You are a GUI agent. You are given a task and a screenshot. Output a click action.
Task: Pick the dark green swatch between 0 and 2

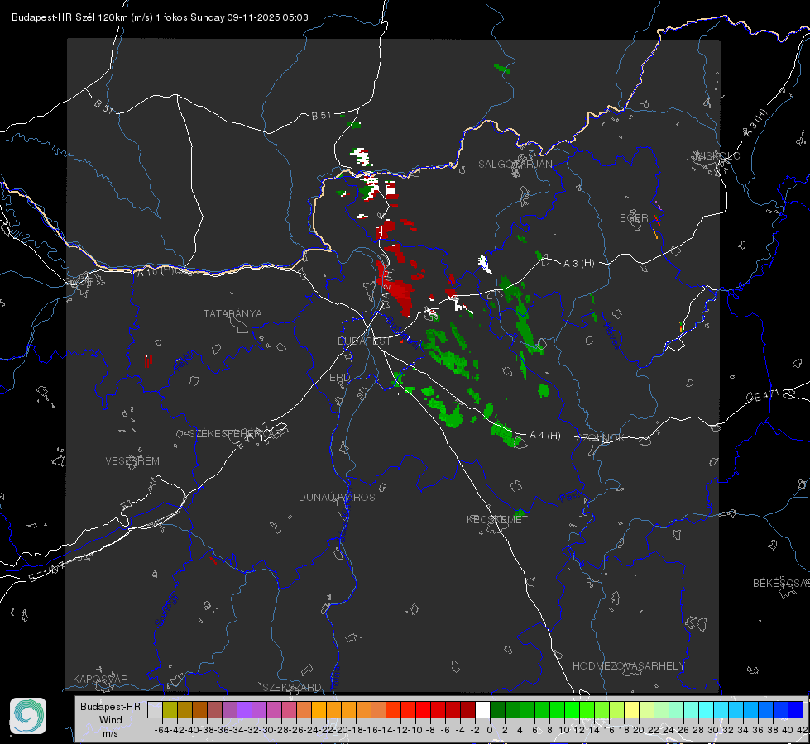point(497,709)
